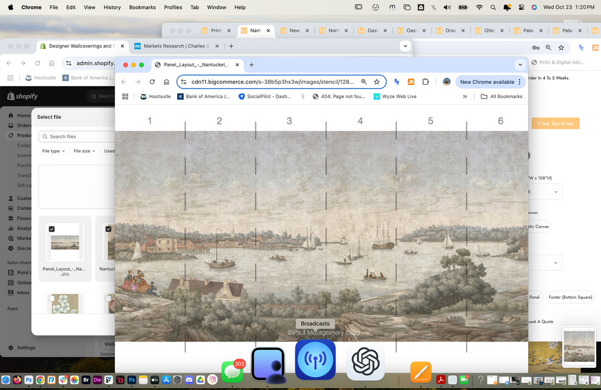Open the Extensions puzzle icon
This screenshot has width=601, height=390.
point(426,82)
